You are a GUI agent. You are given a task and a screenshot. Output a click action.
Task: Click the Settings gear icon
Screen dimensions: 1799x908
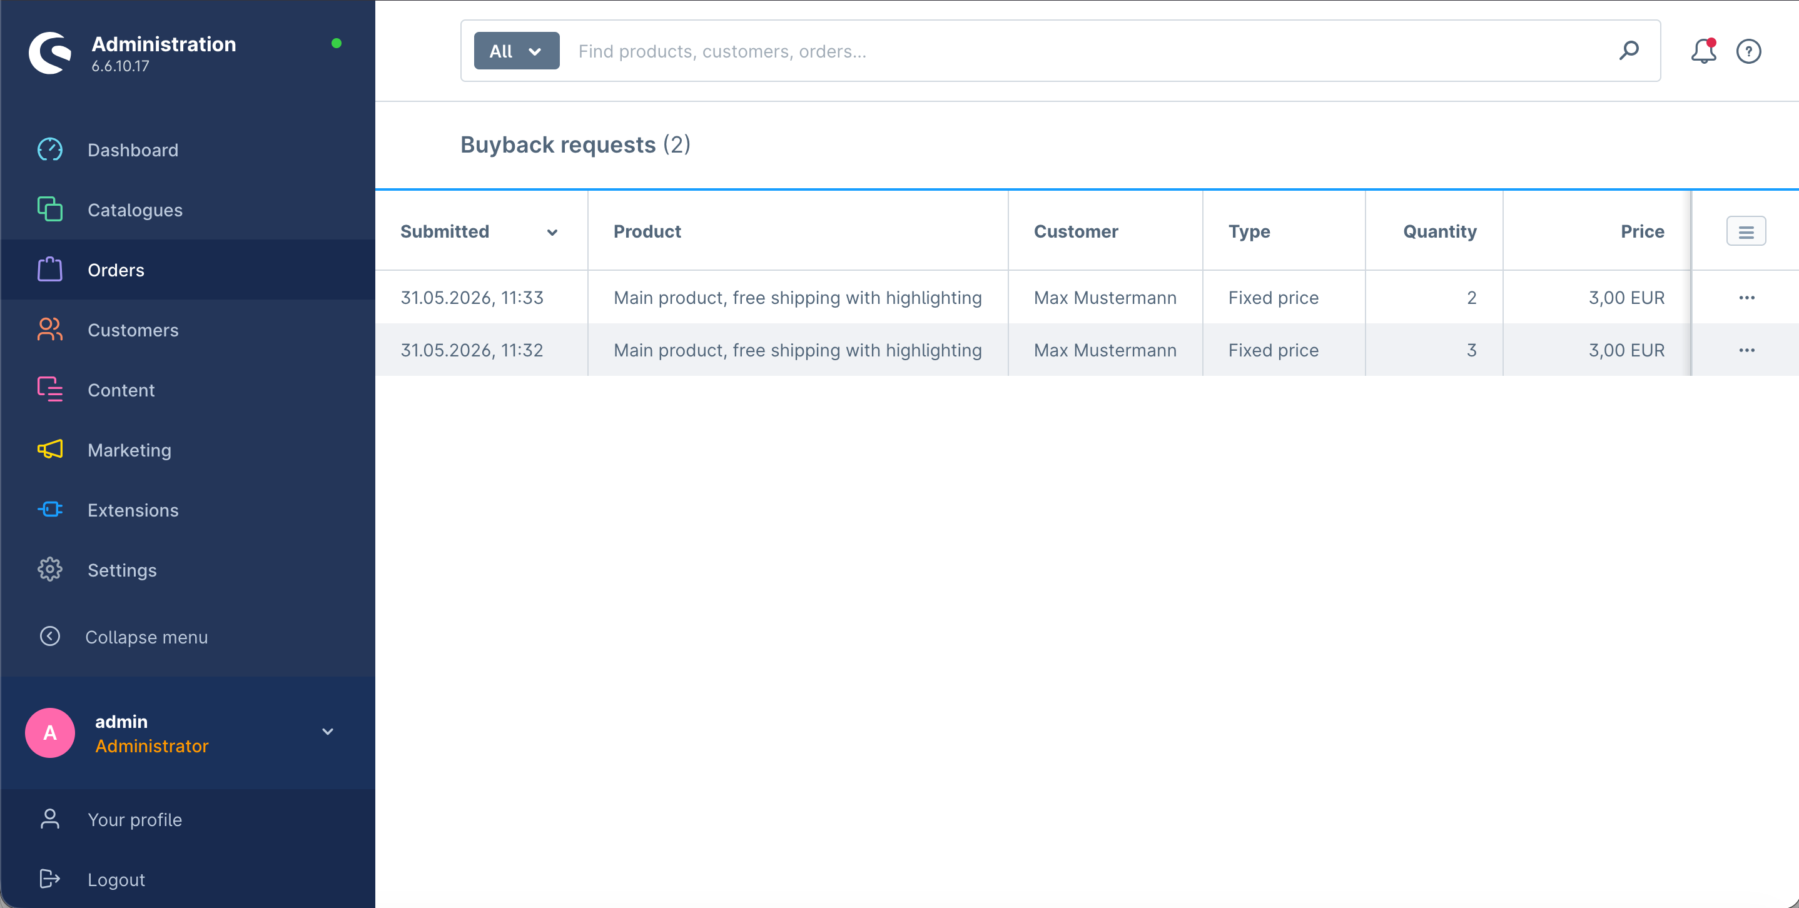pos(49,570)
